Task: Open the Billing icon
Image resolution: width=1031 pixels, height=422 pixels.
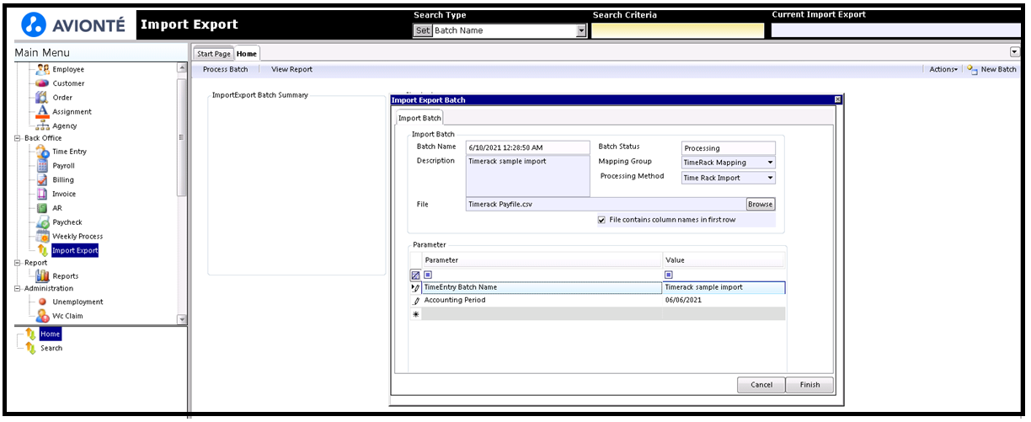Action: point(42,179)
